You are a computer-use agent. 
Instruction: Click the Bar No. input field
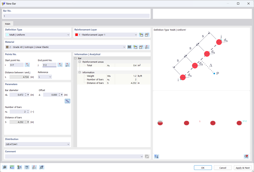(x=76, y=16)
